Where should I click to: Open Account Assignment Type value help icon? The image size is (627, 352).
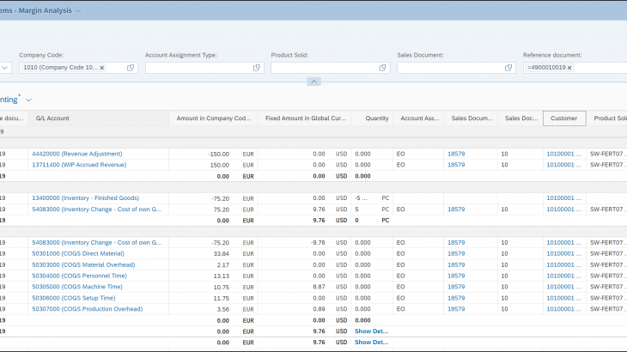pyautogui.click(x=257, y=68)
